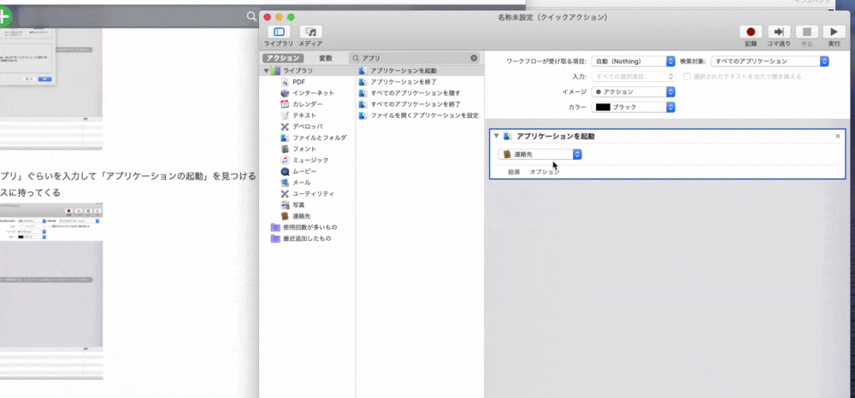Toggle the ライブラリ toolbar button
The width and height of the screenshot is (855, 398).
tap(279, 32)
